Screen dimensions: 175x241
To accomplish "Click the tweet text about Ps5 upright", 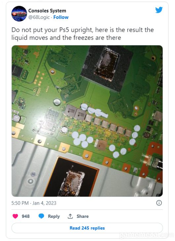I will click(x=83, y=34).
